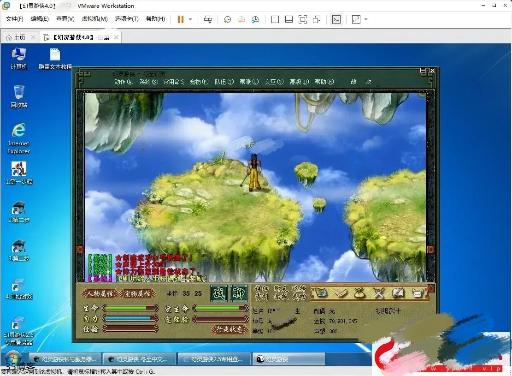Open the game's 高级(D) menu
The image size is (512, 376).
pyautogui.click(x=299, y=82)
